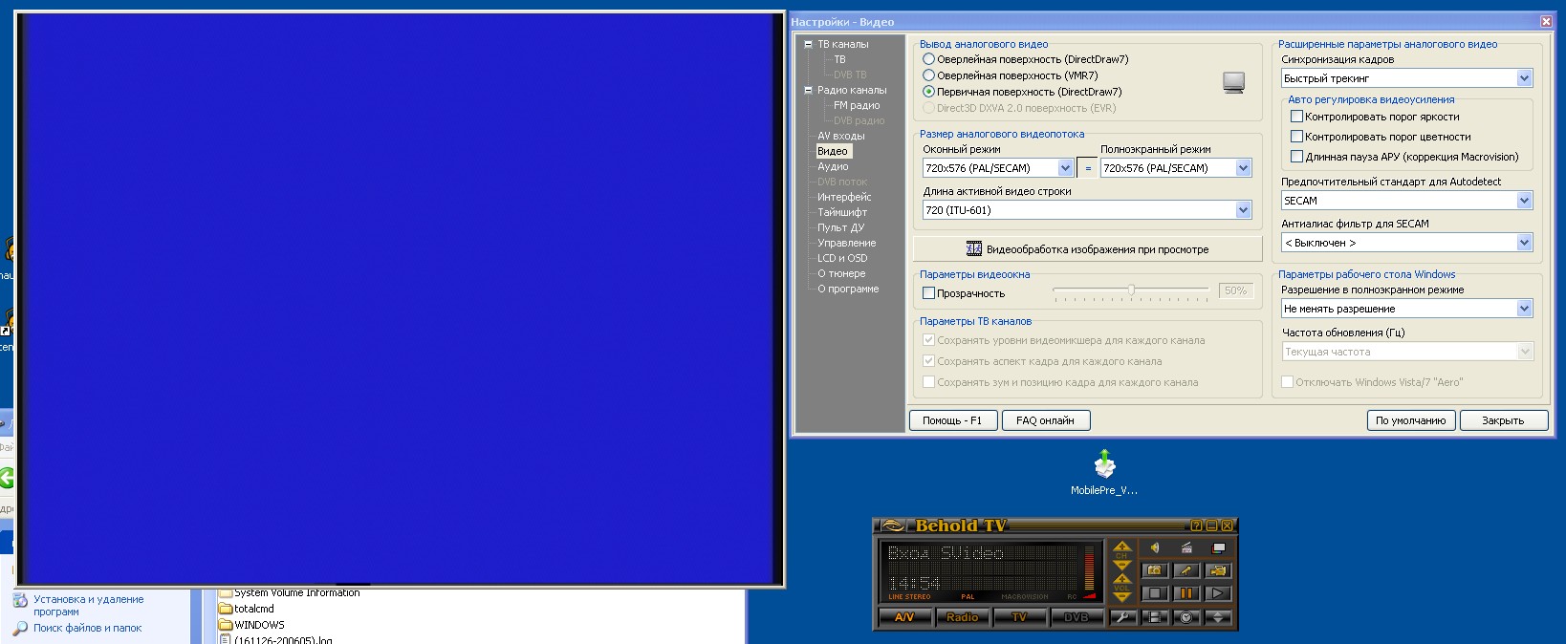Enable the Прозрачность checkbox
This screenshot has height=644, width=1566.
tap(928, 293)
